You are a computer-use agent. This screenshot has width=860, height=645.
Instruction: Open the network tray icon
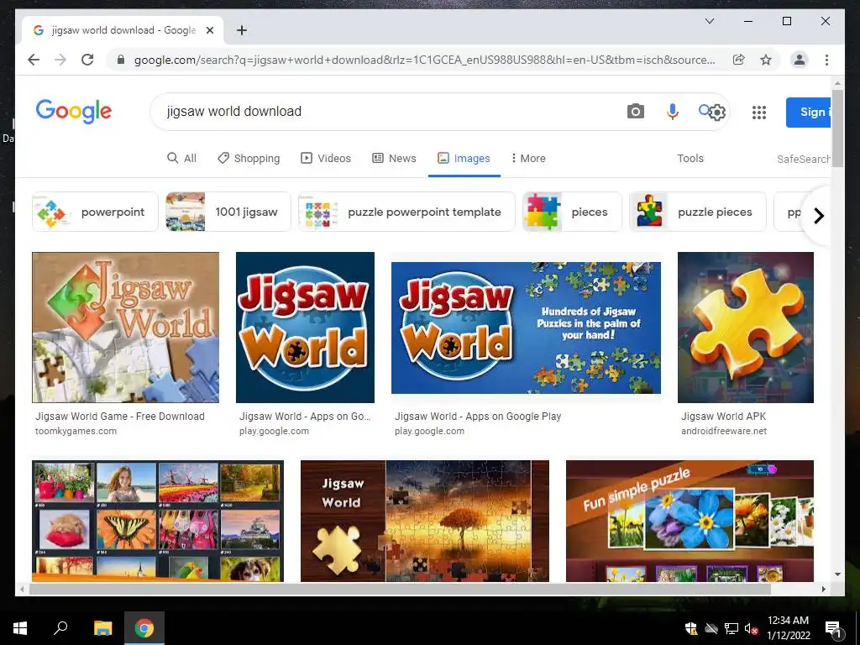point(731,628)
